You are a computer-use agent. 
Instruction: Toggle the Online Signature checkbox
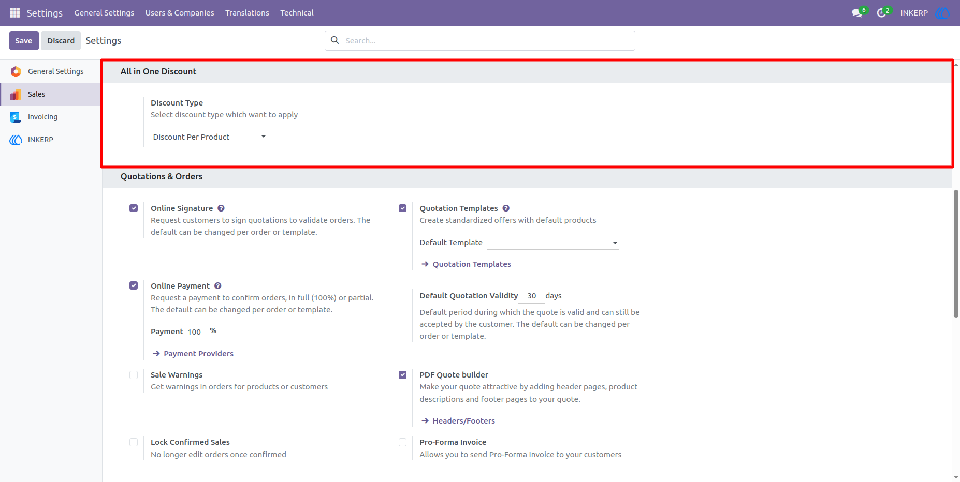pos(134,208)
